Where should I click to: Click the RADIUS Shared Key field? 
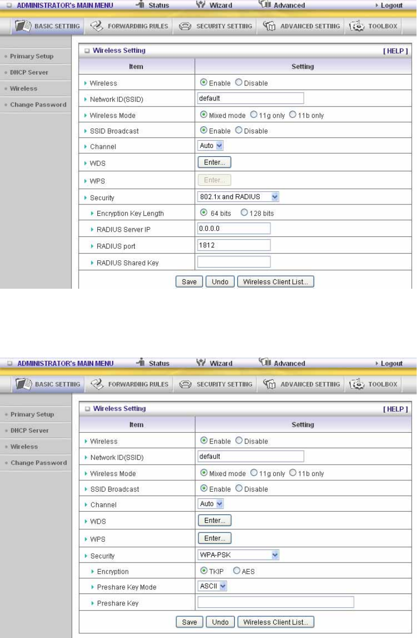coord(234,261)
